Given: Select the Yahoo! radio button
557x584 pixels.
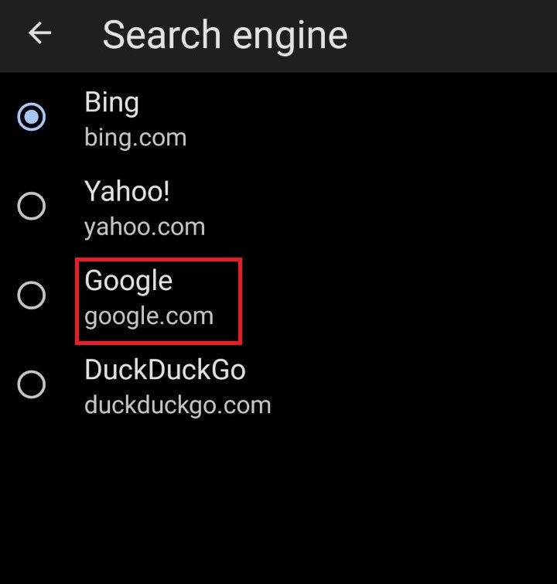Looking at the screenshot, I should point(32,207).
